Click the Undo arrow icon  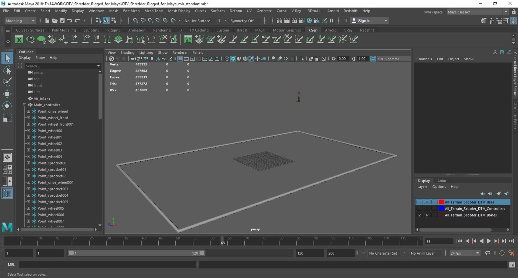[70, 20]
